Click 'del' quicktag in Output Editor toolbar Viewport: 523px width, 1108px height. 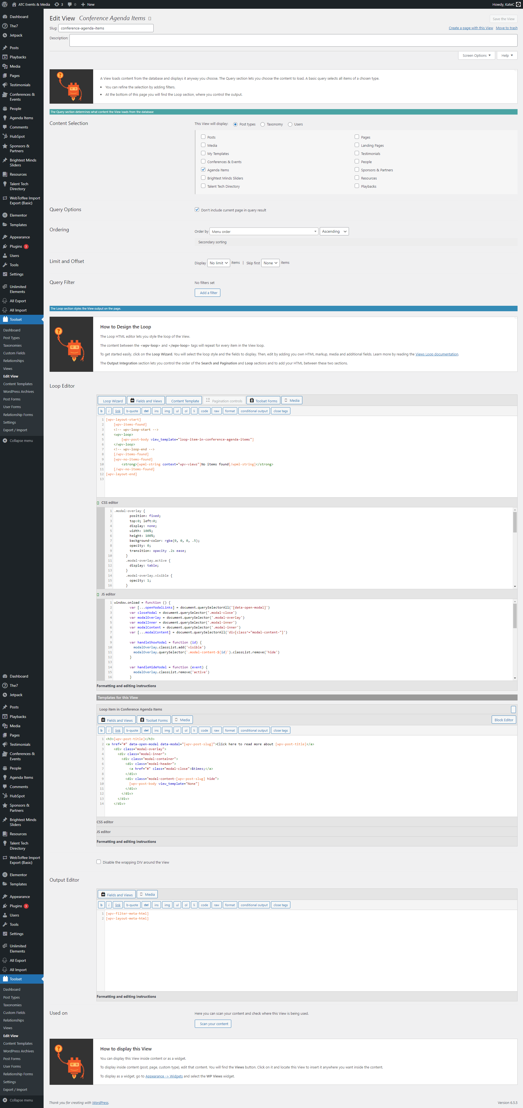pyautogui.click(x=146, y=905)
